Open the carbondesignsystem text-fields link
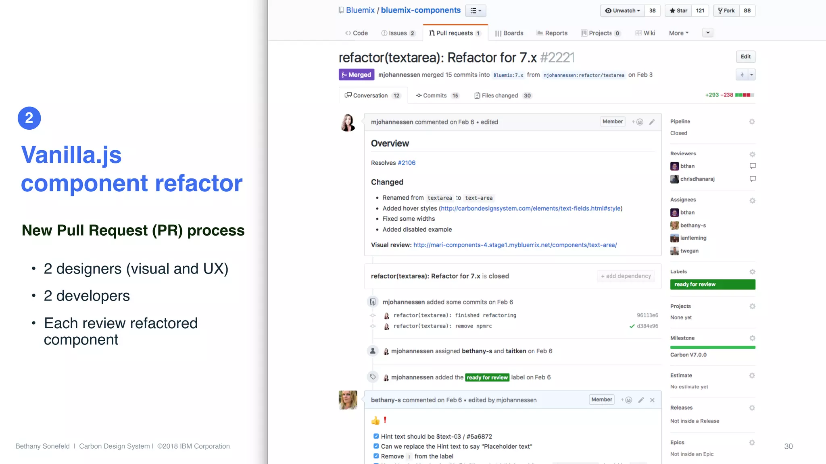The image size is (826, 464). (530, 208)
